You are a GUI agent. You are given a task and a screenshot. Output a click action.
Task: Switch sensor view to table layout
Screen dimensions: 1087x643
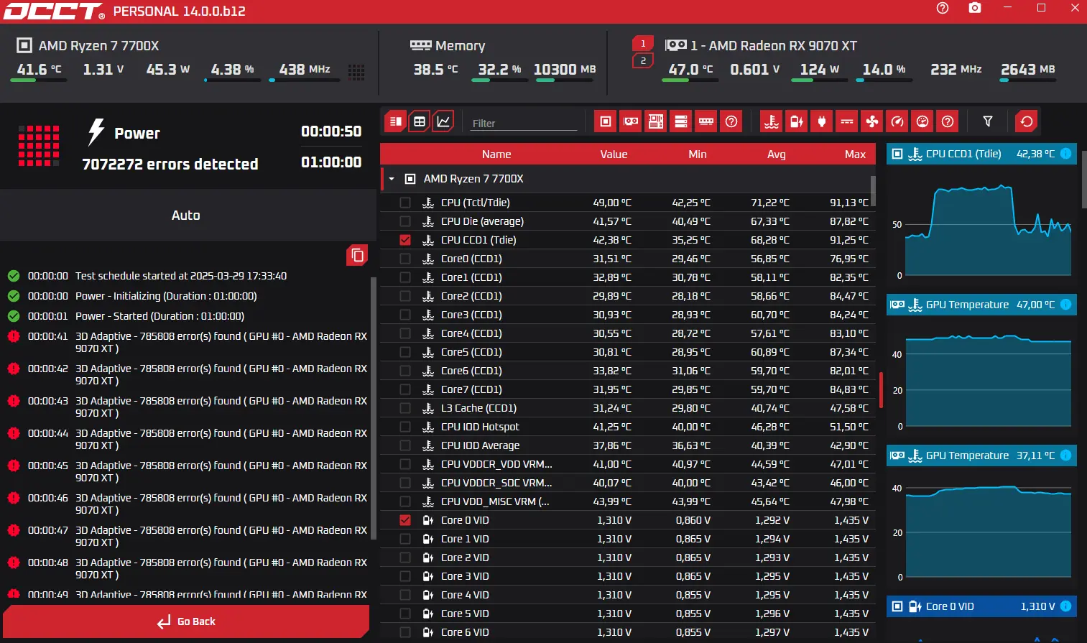pyautogui.click(x=420, y=121)
